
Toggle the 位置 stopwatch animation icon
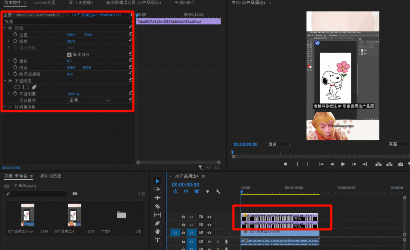(15, 35)
